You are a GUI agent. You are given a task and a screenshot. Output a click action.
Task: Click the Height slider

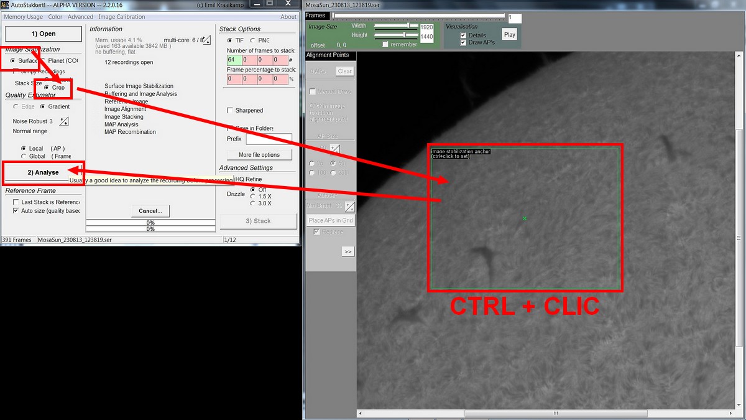coord(395,35)
